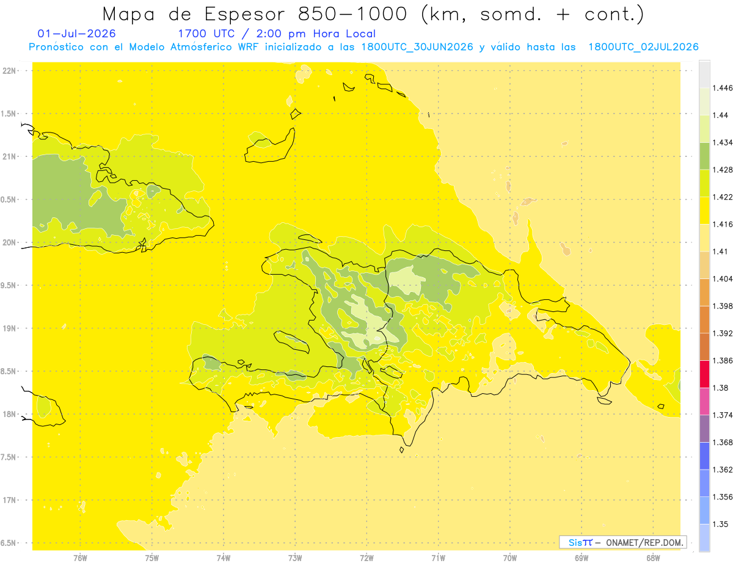Click the 'SisTT - ONAMET/REP.DOM.' credit box
The image size is (733, 566).
click(x=623, y=542)
